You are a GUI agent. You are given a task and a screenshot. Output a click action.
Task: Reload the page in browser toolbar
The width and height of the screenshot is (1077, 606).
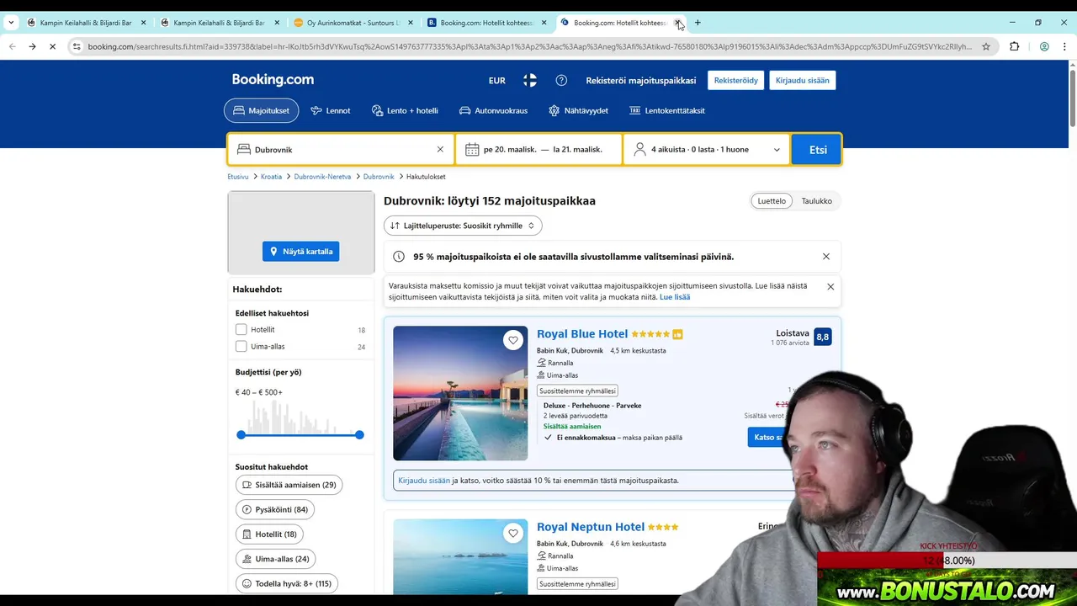tap(52, 46)
